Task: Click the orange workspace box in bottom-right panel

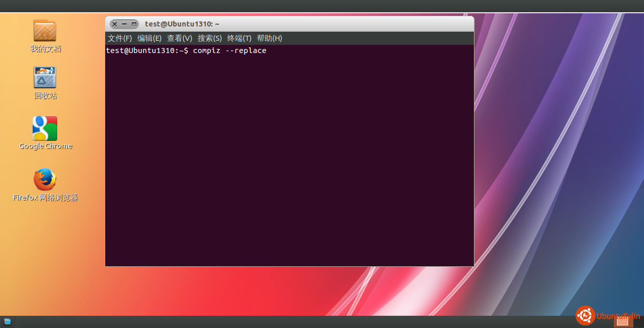Action: (622, 321)
